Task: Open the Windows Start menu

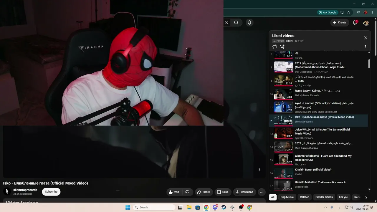Action: [x=128, y=207]
